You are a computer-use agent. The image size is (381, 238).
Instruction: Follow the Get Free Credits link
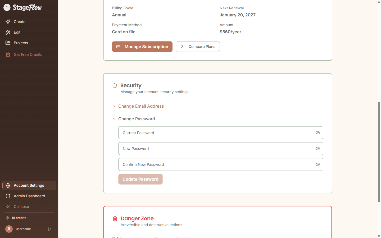(x=29, y=54)
